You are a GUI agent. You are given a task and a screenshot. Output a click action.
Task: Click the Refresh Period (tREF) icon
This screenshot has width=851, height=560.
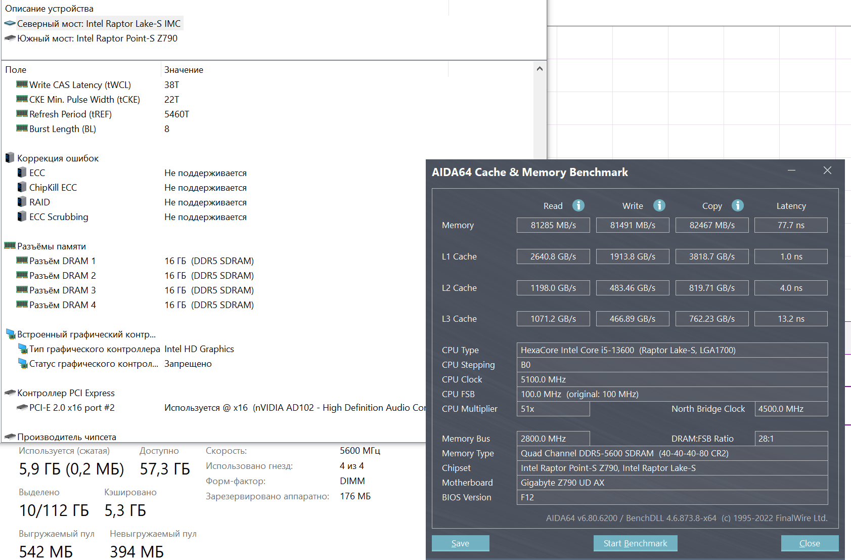[22, 114]
